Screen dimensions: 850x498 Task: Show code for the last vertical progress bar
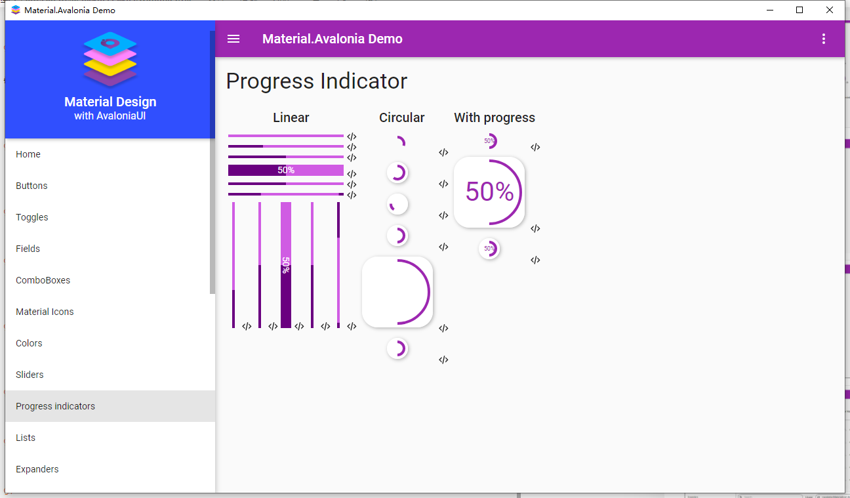coord(352,326)
